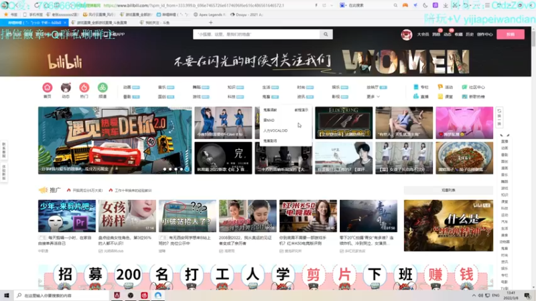Screen dimensions: 536x301
Task: Collapse the sidebar arrow above 直播
Action: click(505, 136)
